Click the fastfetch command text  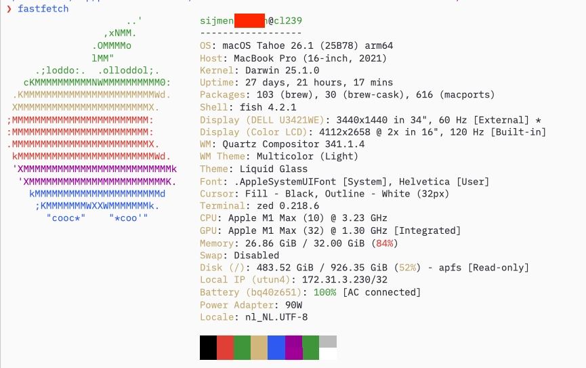point(43,9)
